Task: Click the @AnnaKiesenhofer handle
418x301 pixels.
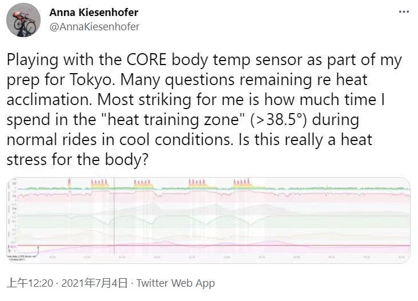Action: (x=94, y=26)
